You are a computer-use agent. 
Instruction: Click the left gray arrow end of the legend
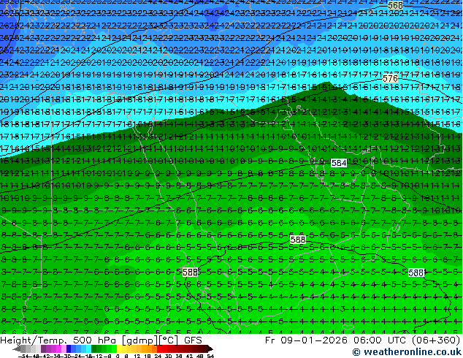coord(17,349)
